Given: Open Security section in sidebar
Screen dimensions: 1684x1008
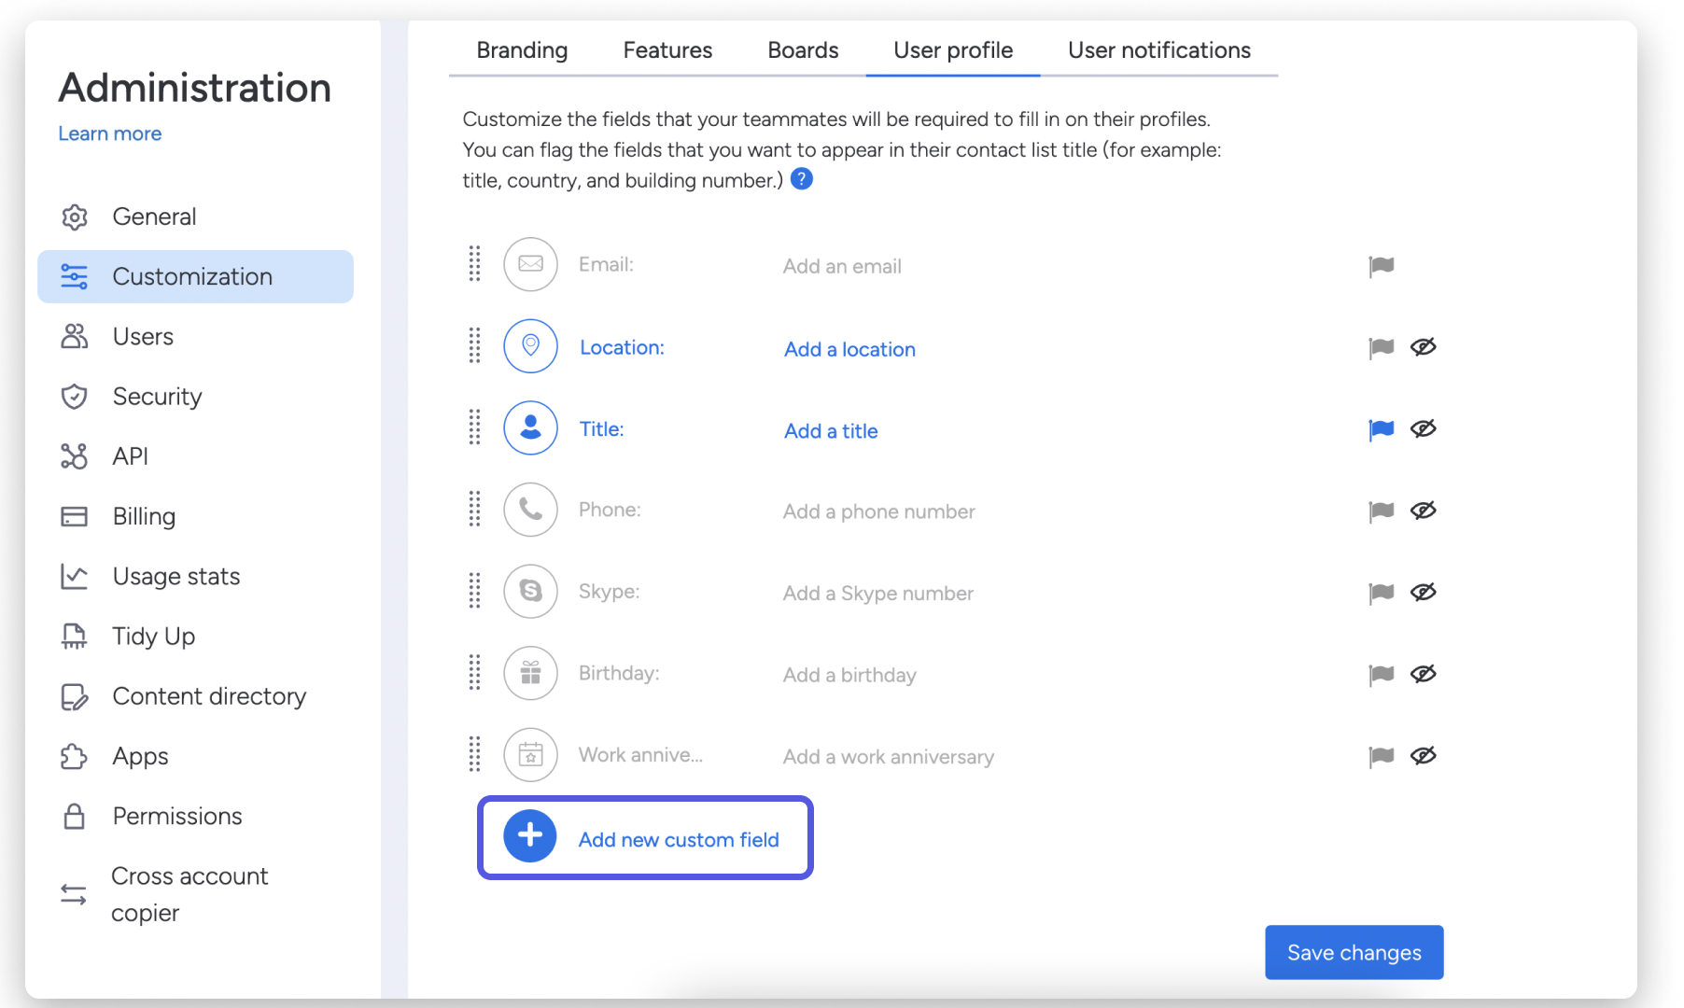Looking at the screenshot, I should pos(157,397).
